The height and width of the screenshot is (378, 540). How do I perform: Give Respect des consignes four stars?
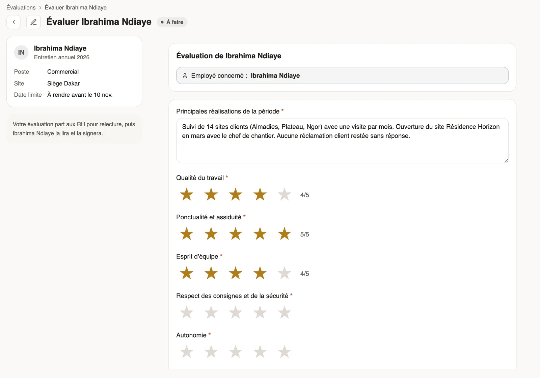tap(260, 313)
